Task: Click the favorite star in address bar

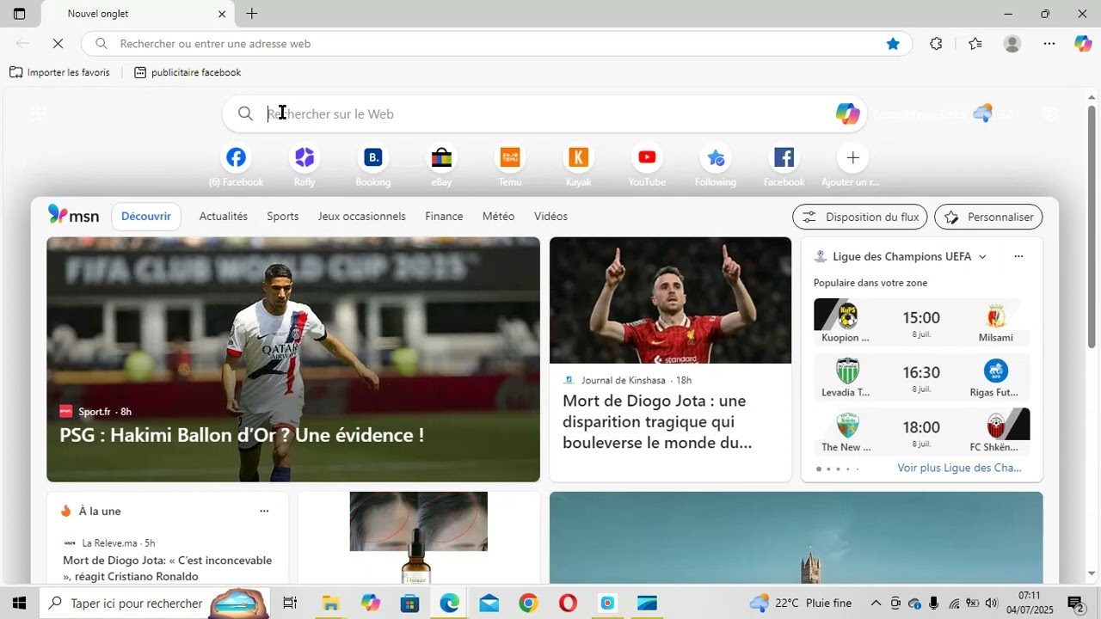Action: (x=893, y=44)
